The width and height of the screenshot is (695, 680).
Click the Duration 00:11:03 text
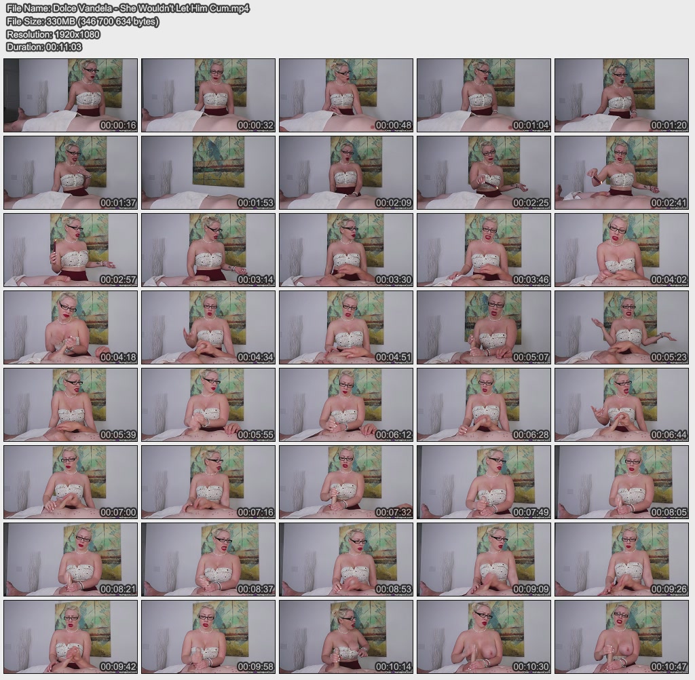tap(44, 47)
